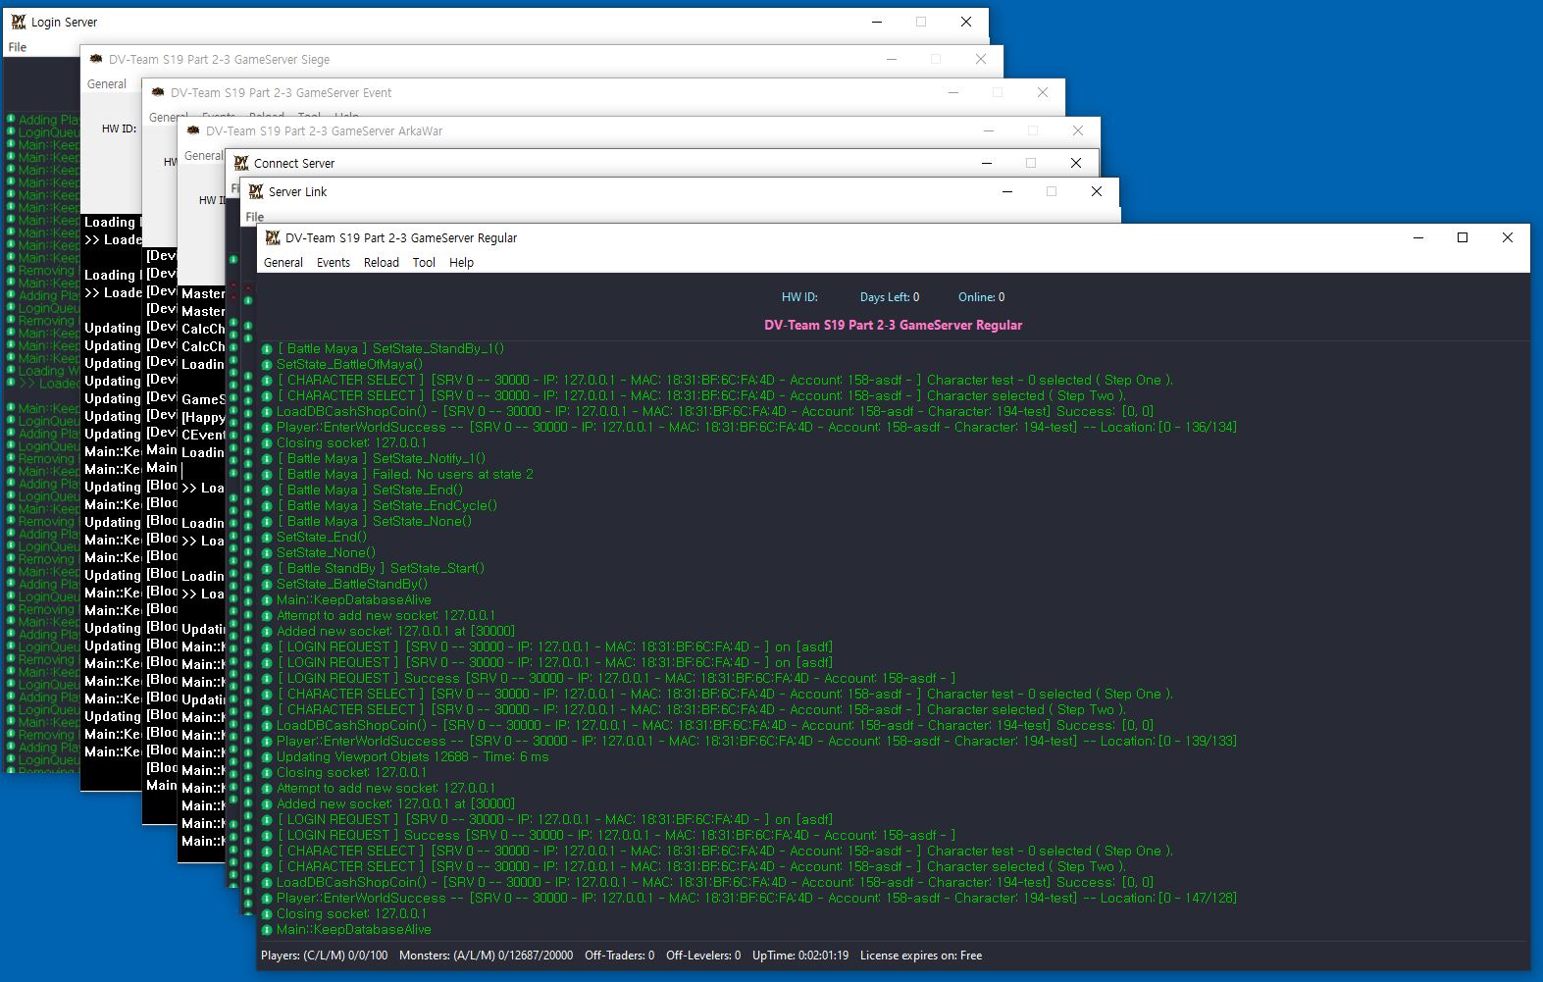Select the 'Updating Viewport Objets 12688' log line
1543x982 pixels.
pyautogui.click(x=412, y=757)
